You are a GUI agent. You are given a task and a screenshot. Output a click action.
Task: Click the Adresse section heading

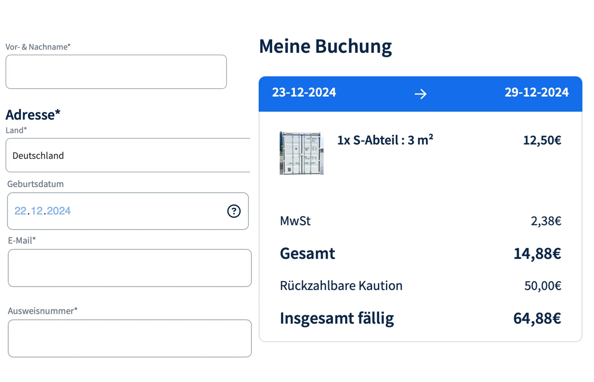pyautogui.click(x=33, y=115)
